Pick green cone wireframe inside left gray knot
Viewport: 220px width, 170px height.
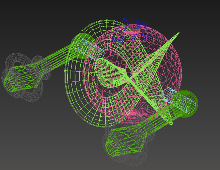click(22, 77)
